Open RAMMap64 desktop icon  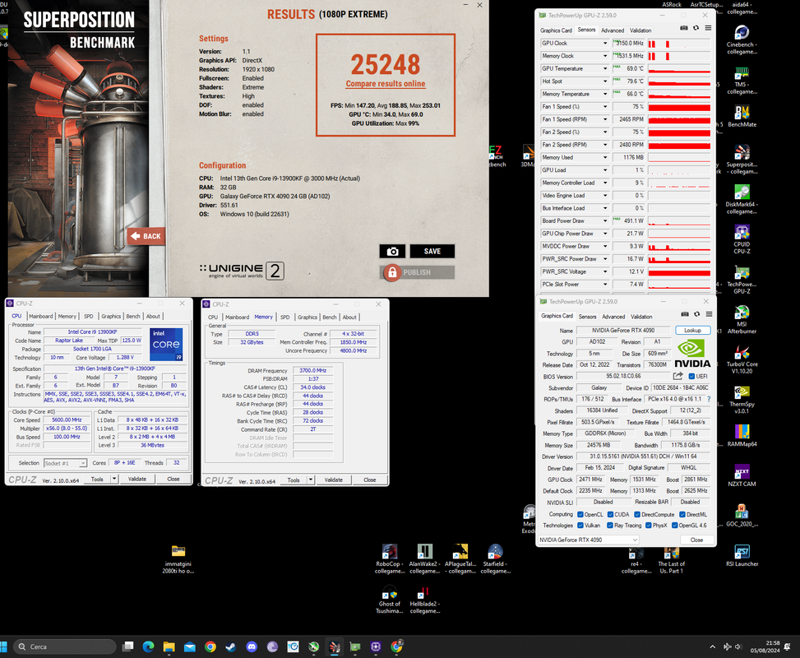pos(742,435)
